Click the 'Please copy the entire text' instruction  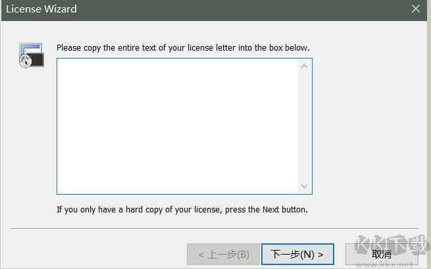183,48
